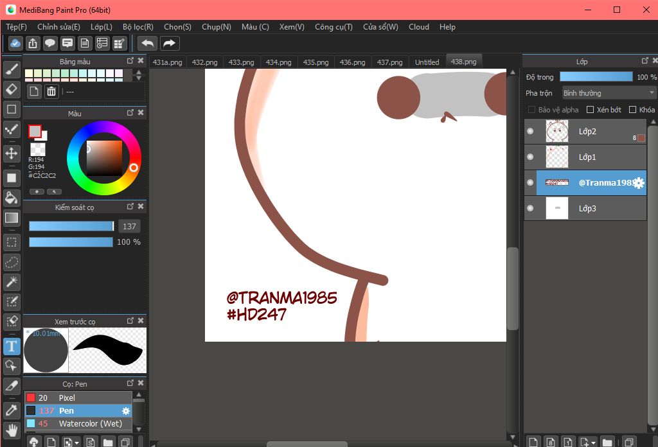Click the cloud save icon
The width and height of the screenshot is (658, 447).
[x=15, y=43]
